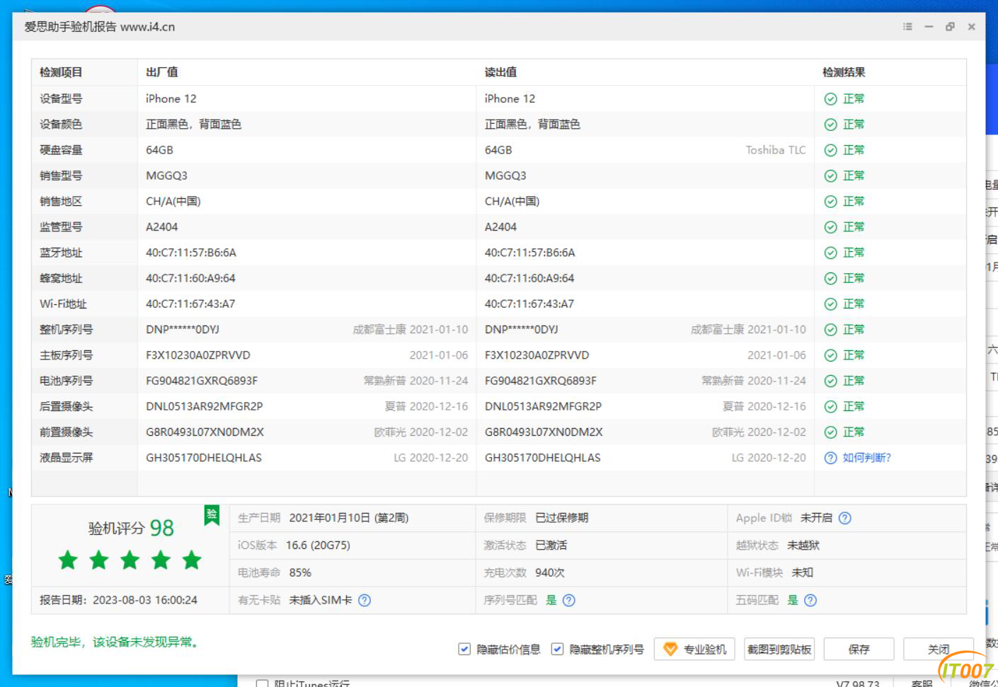Click production date 2021年01月10日 (第2周)
This screenshot has width=998, height=687.
point(349,518)
